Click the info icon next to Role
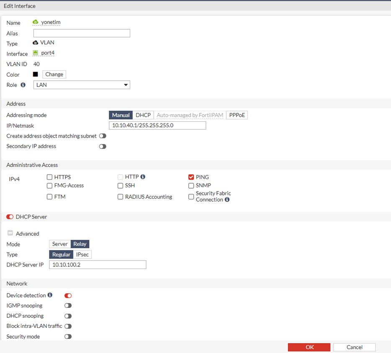391x353 pixels. click(x=24, y=84)
